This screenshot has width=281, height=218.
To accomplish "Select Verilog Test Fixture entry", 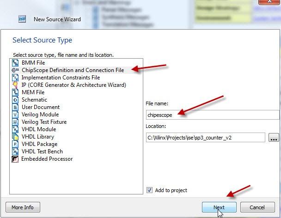I will [44, 122].
